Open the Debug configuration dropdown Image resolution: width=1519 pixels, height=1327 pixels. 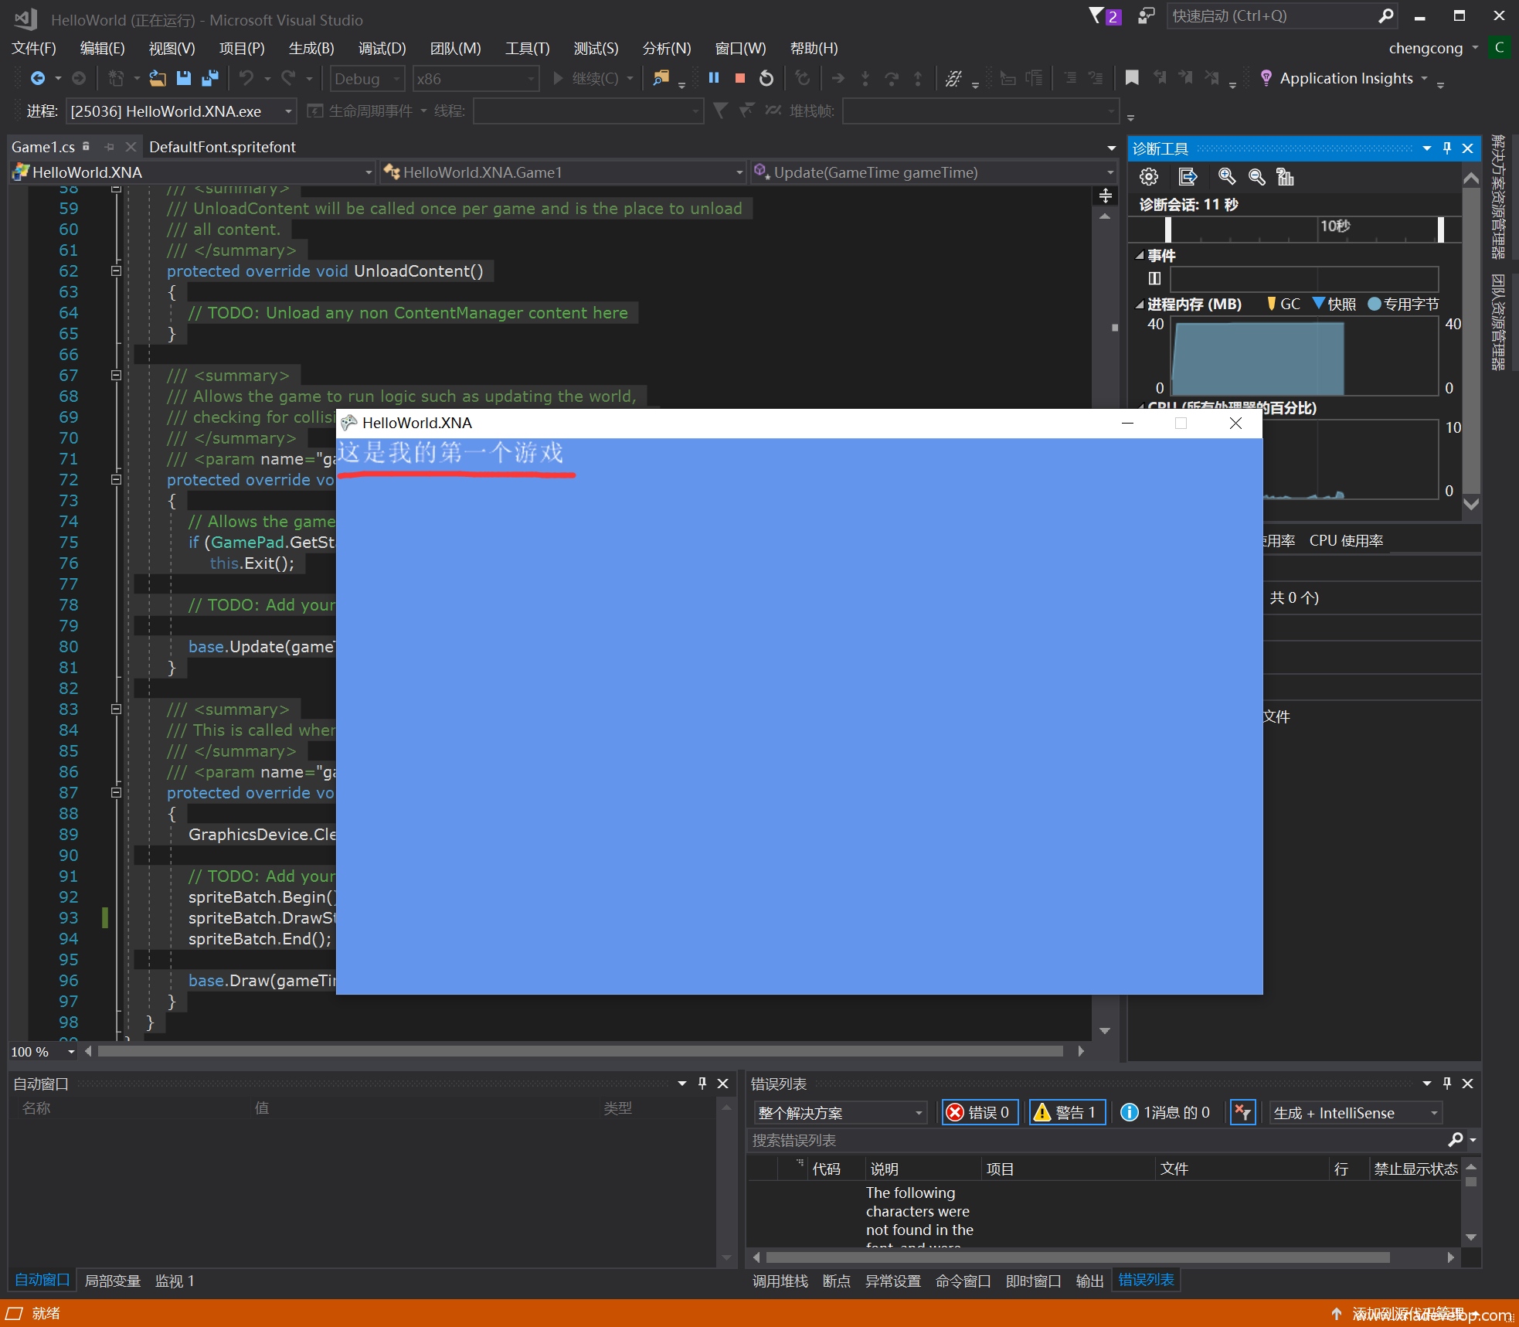click(x=368, y=79)
